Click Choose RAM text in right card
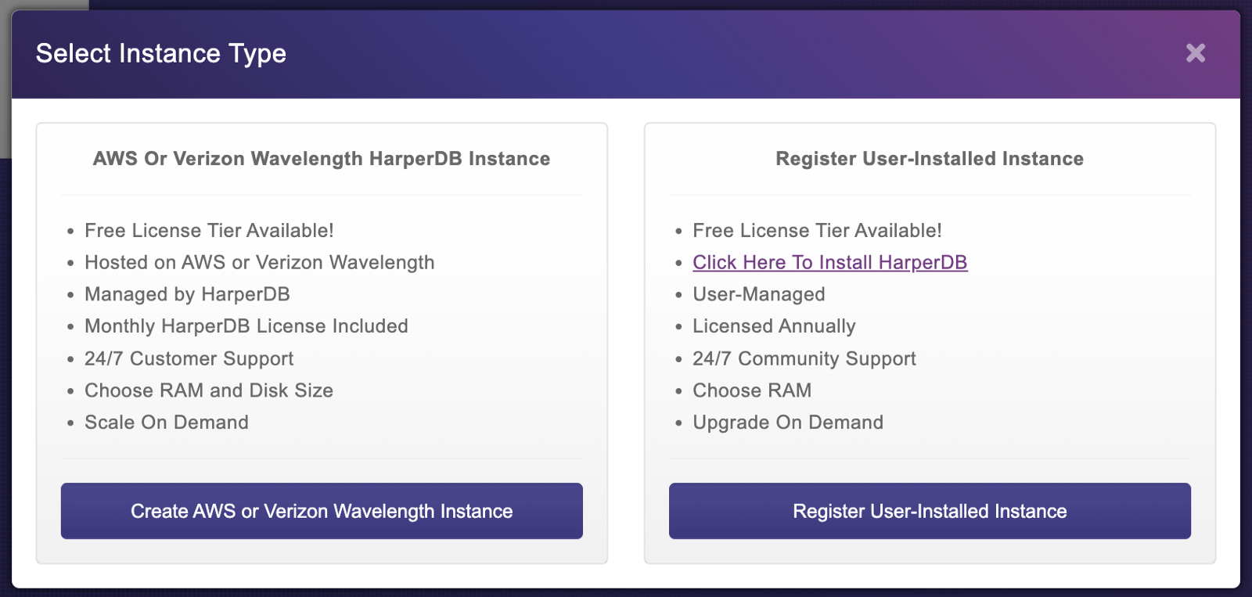 click(752, 390)
